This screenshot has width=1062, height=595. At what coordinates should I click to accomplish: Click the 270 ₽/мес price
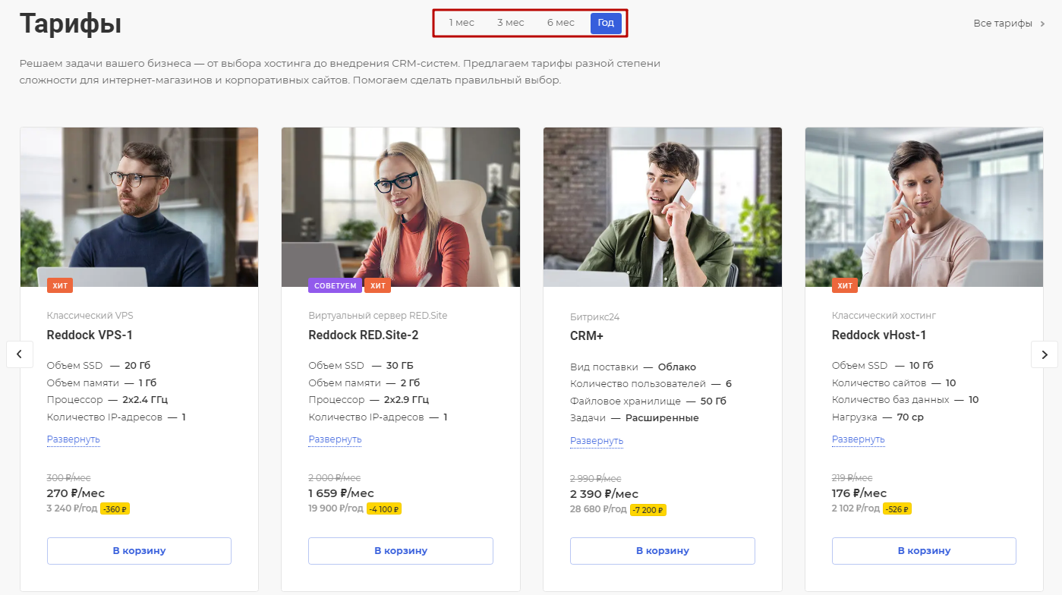(76, 493)
